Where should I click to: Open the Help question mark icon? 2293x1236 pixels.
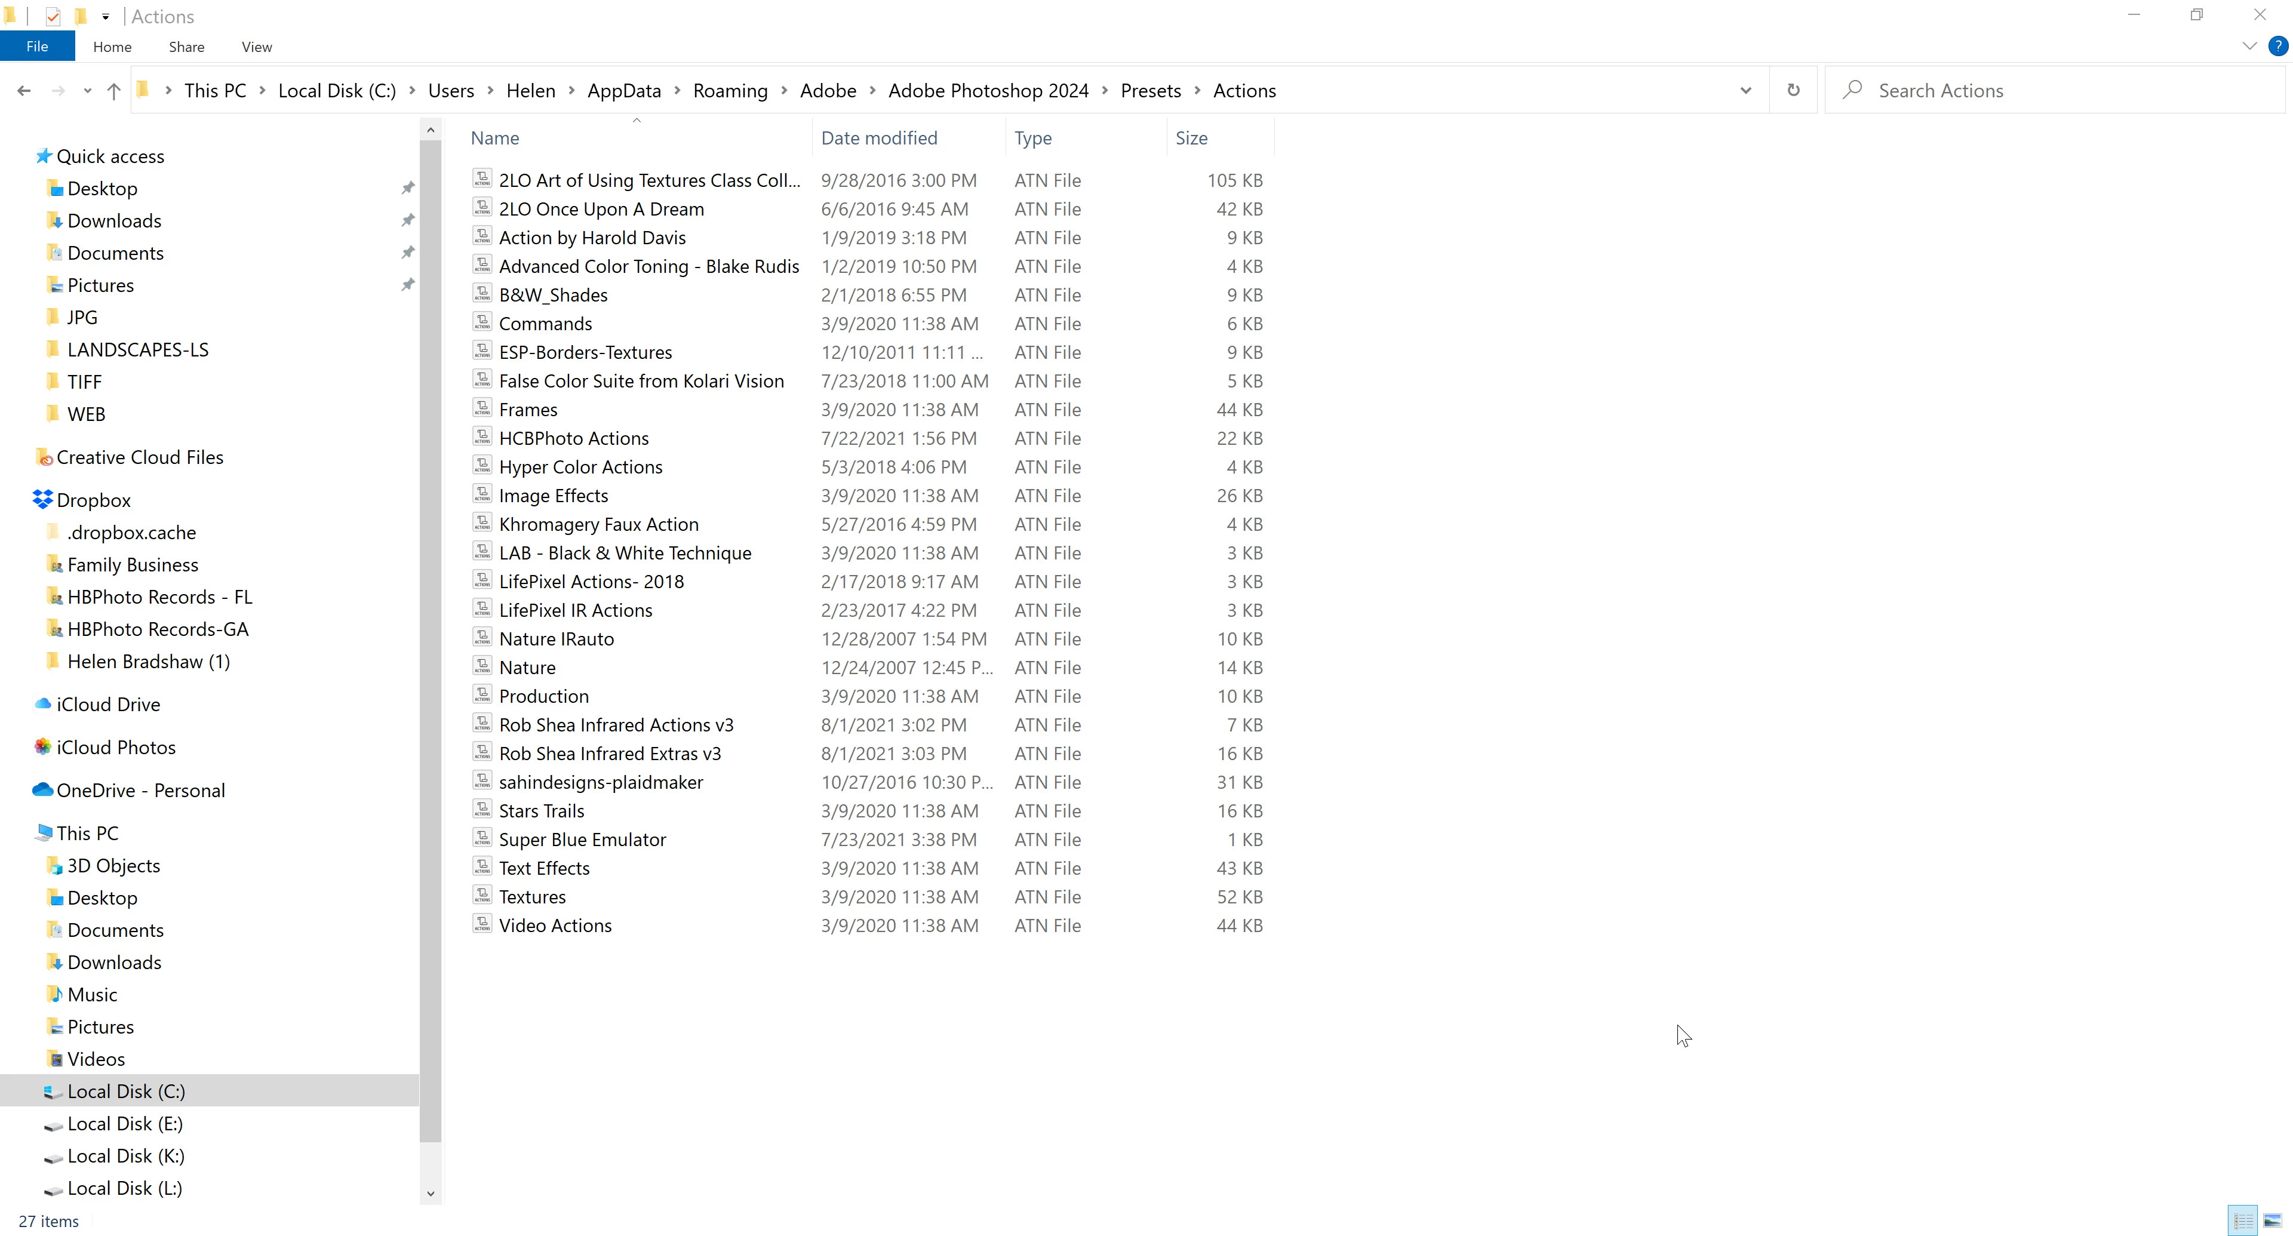click(x=2277, y=46)
